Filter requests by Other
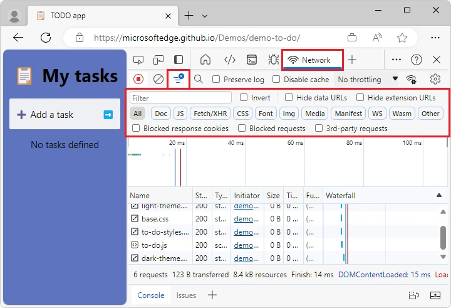Screen dimensions: 451x308 click(x=430, y=114)
